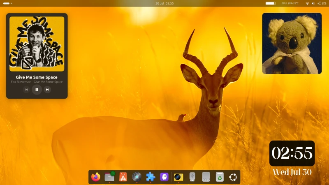This screenshot has width=329, height=185.
Task: Skip to the next track
Action: tap(47, 90)
